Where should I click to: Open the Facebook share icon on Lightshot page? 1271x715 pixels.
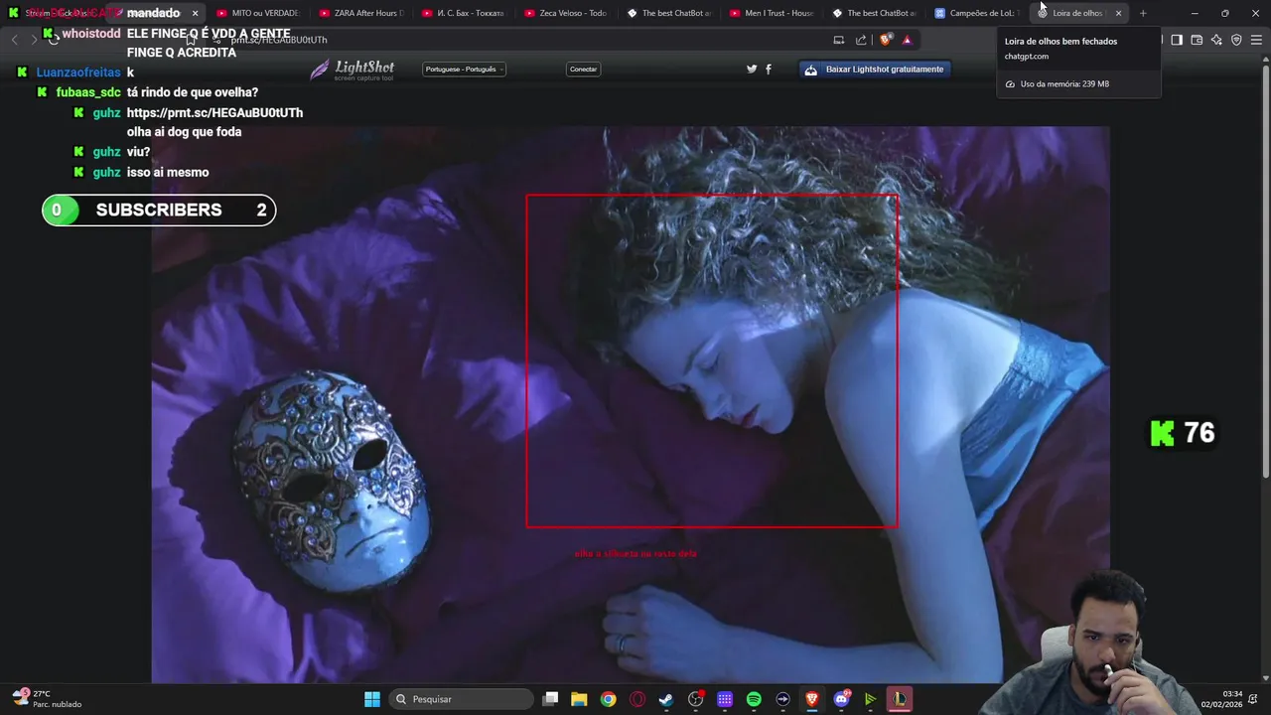pyautogui.click(x=768, y=70)
